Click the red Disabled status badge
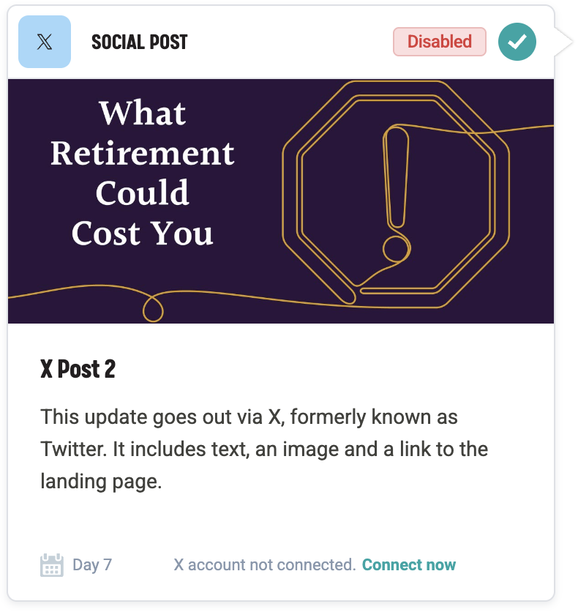 coord(439,42)
